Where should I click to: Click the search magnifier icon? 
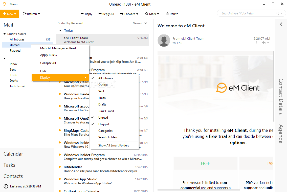(x=277, y=13)
